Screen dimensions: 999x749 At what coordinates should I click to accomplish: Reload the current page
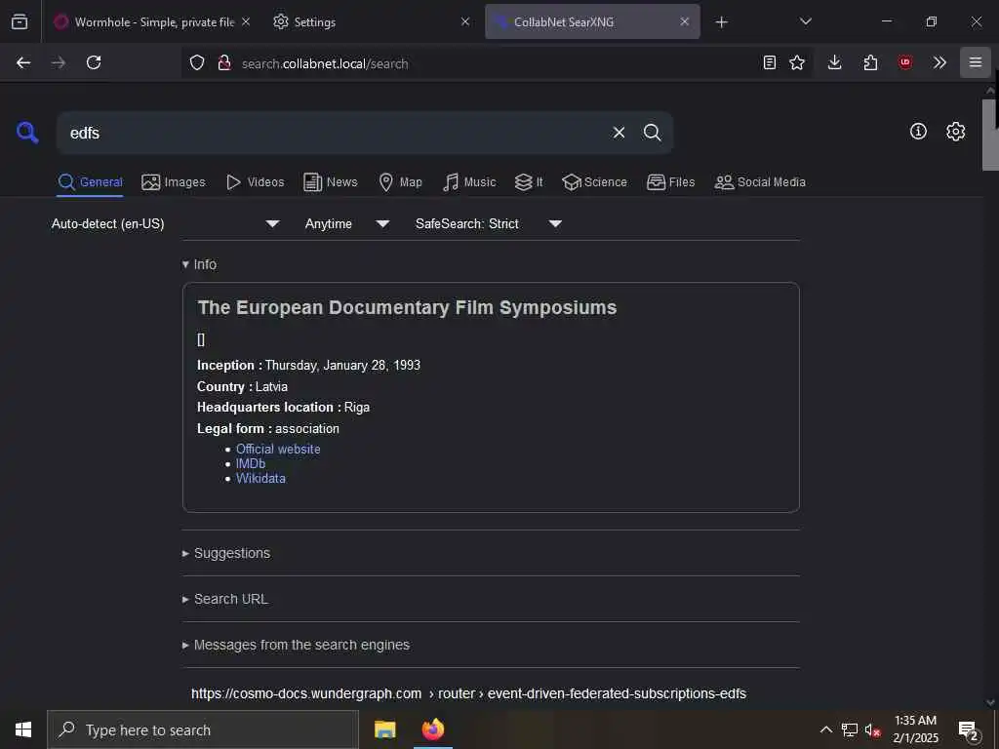pos(94,62)
